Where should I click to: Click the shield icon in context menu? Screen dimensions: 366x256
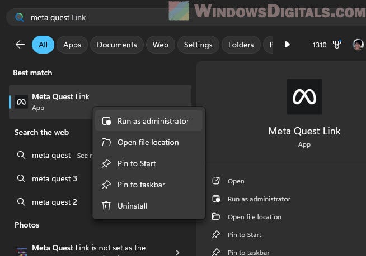106,121
